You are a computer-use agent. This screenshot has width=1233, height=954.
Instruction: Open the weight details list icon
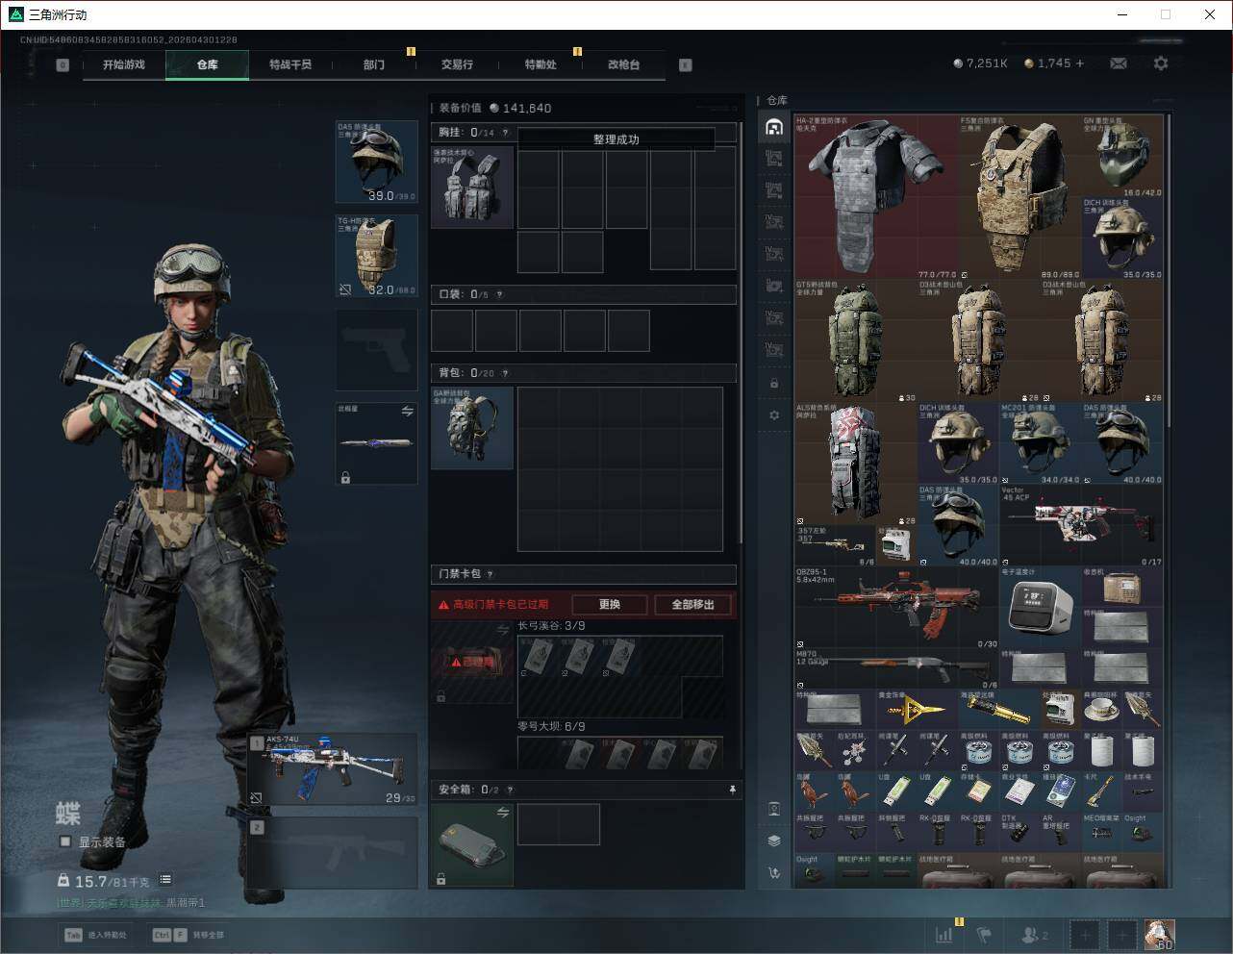[x=165, y=879]
